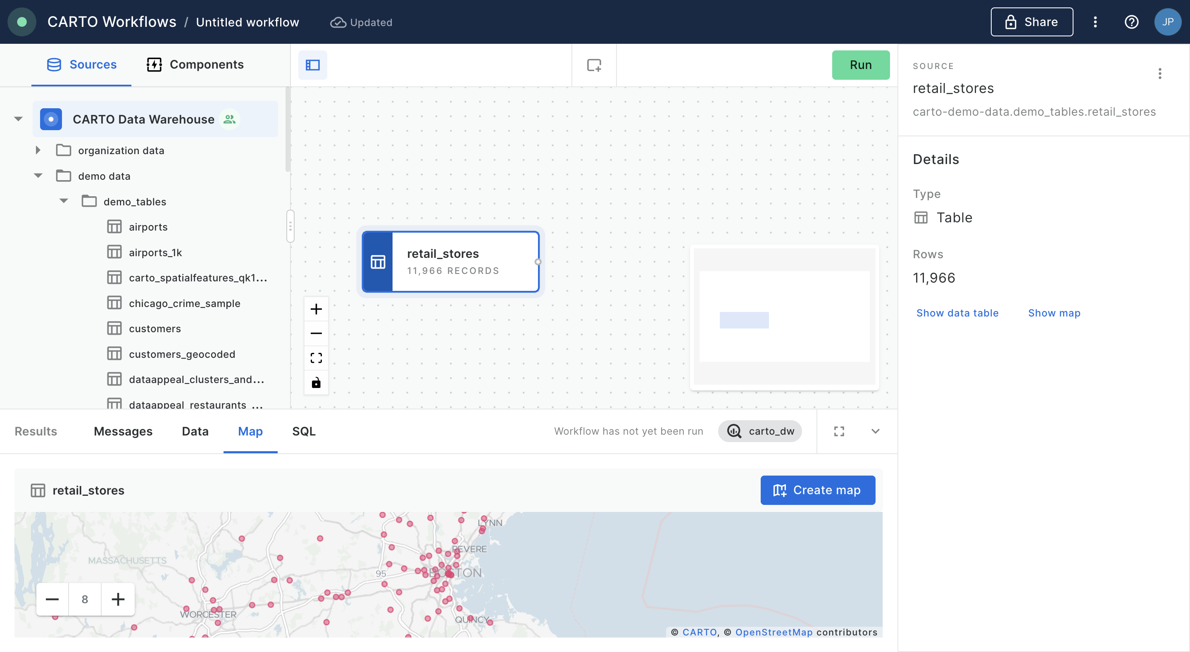The image size is (1190, 652).
Task: Collapse the results panel chevron
Action: (875, 431)
